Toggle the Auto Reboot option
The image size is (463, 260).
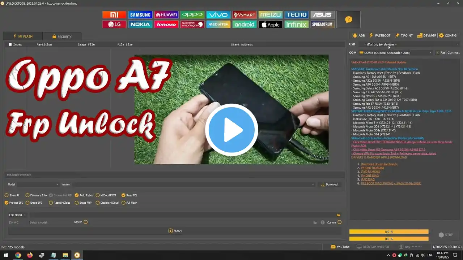coord(85,195)
